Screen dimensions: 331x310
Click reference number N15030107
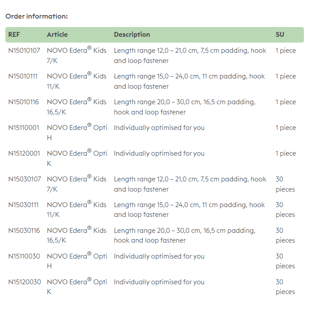click(x=24, y=179)
